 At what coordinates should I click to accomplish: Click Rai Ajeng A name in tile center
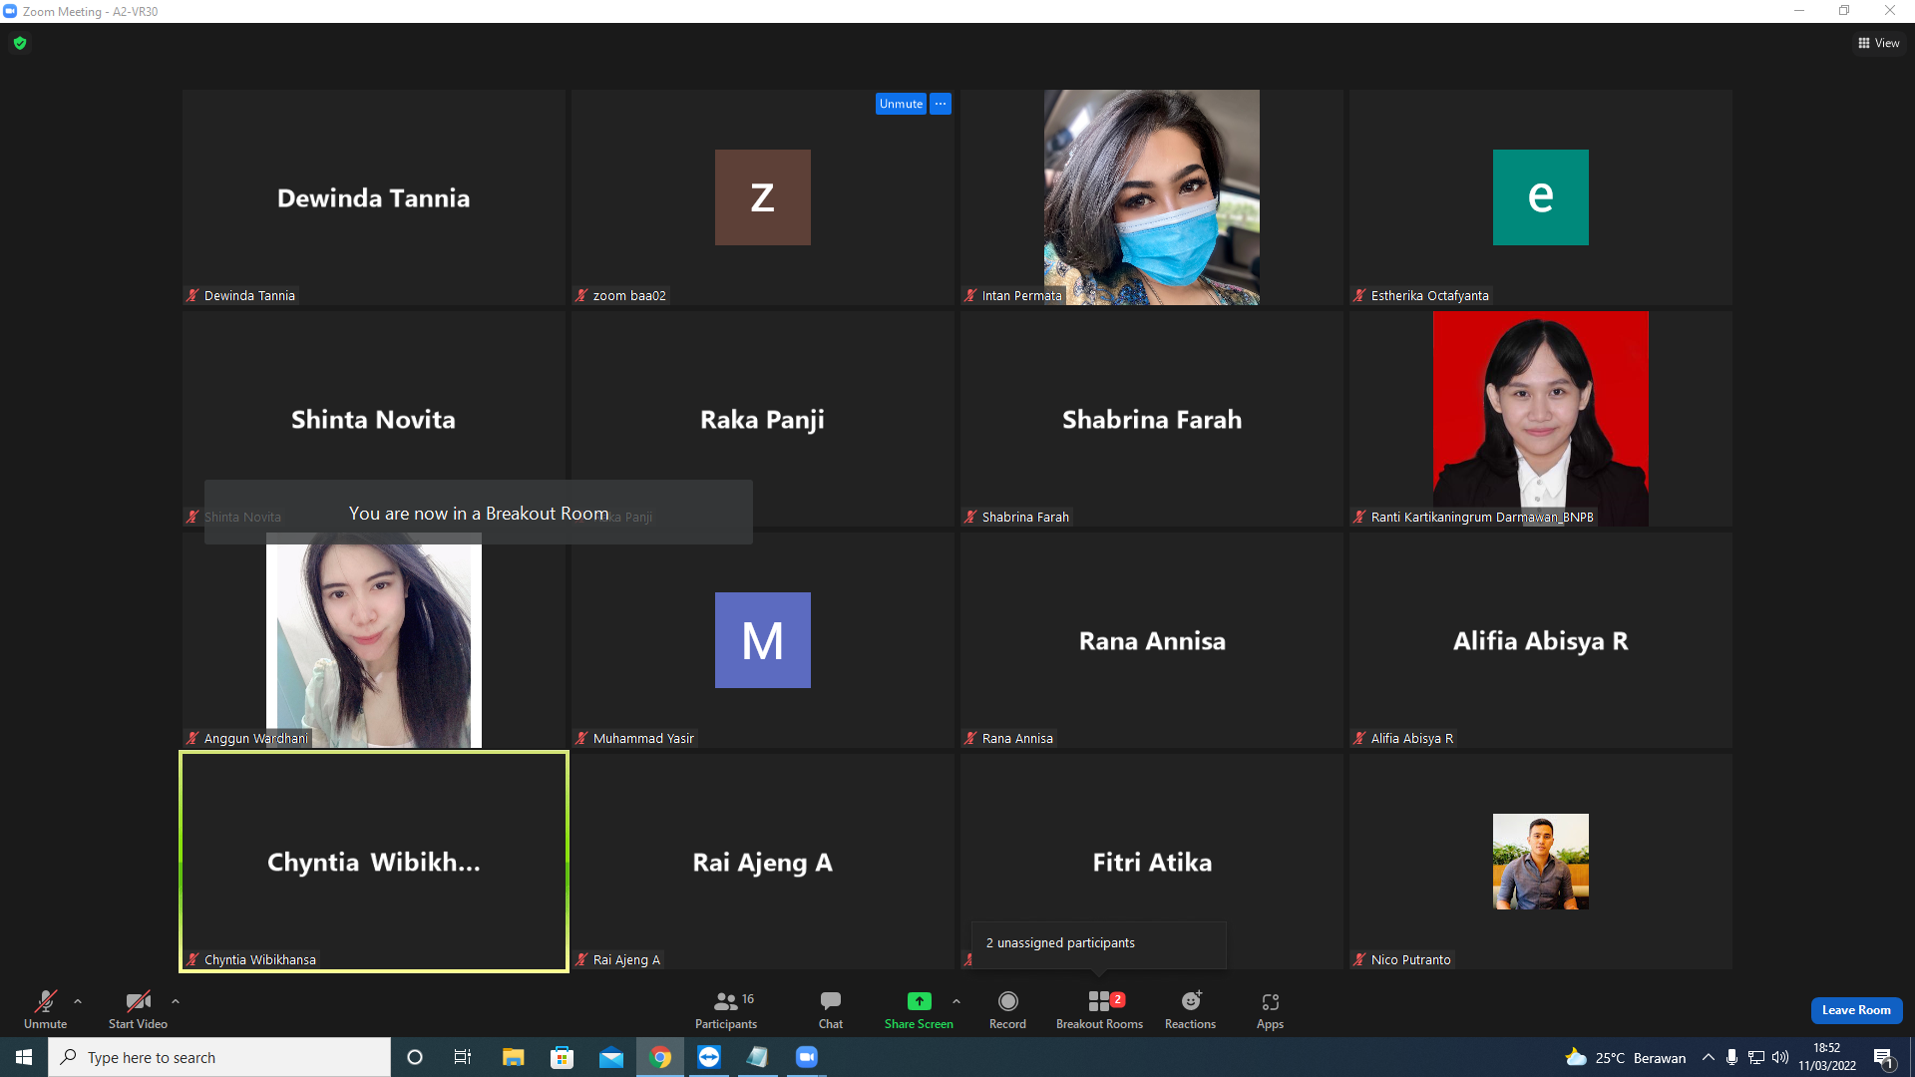point(763,863)
